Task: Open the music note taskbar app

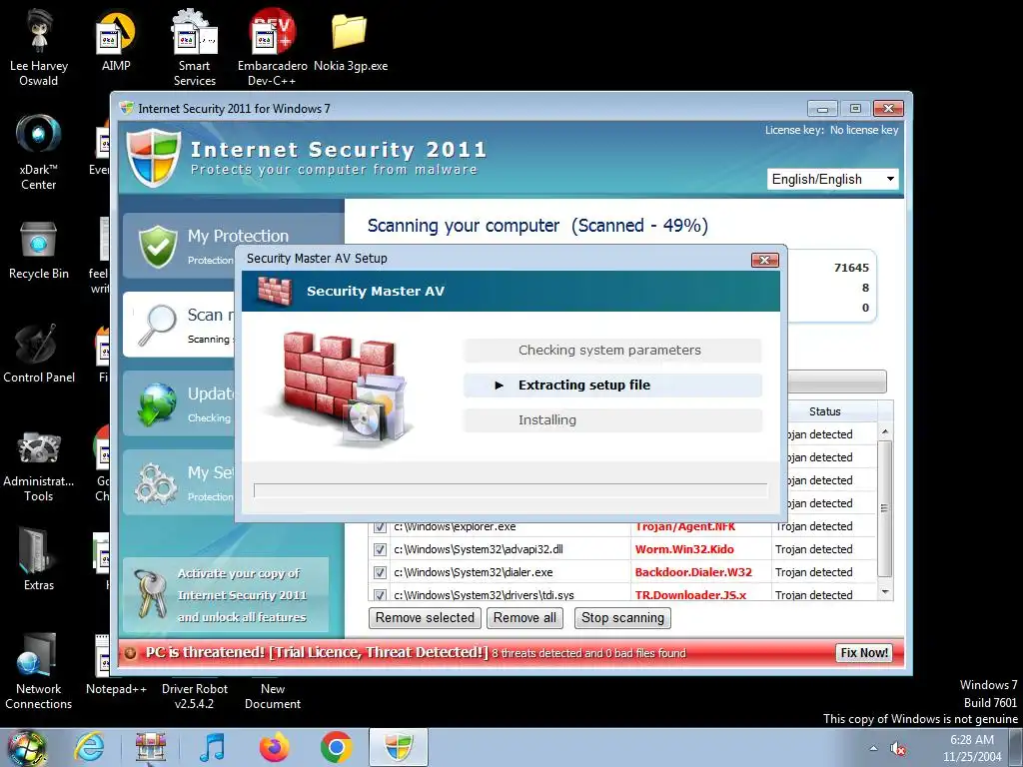Action: (212, 747)
